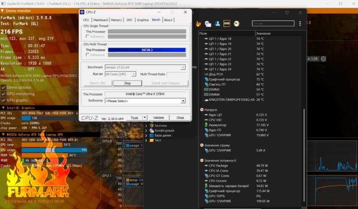Screen dimensions: 358x209
Task: Expand the Конфігурація tree node
Action: 146,131
